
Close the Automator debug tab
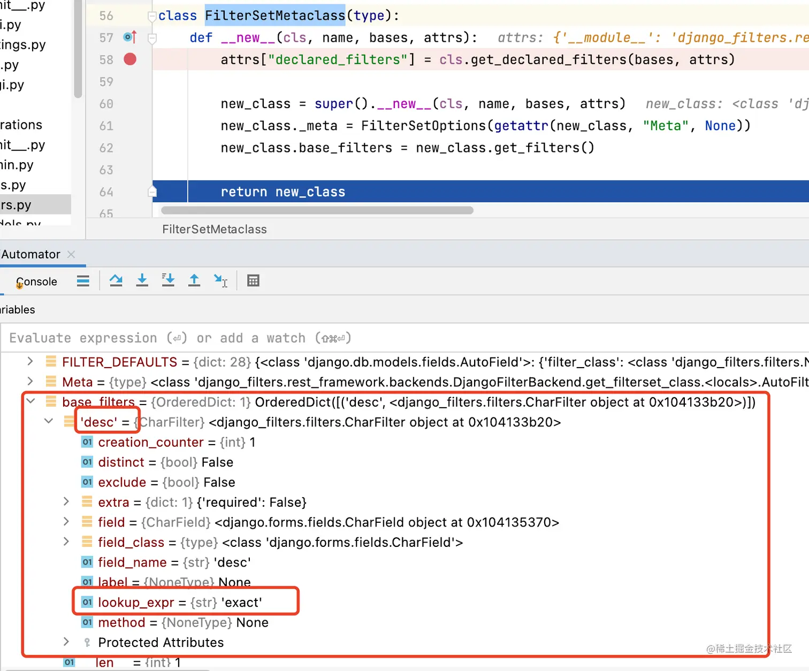click(71, 254)
